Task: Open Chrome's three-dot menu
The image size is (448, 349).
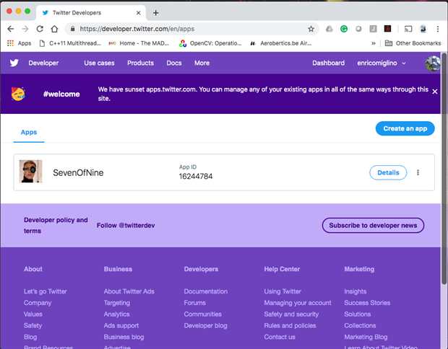Action: click(438, 29)
